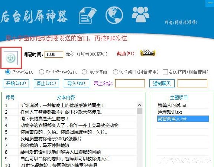Open the gold VIP badge
This screenshot has width=214, height=167.
tap(148, 53)
